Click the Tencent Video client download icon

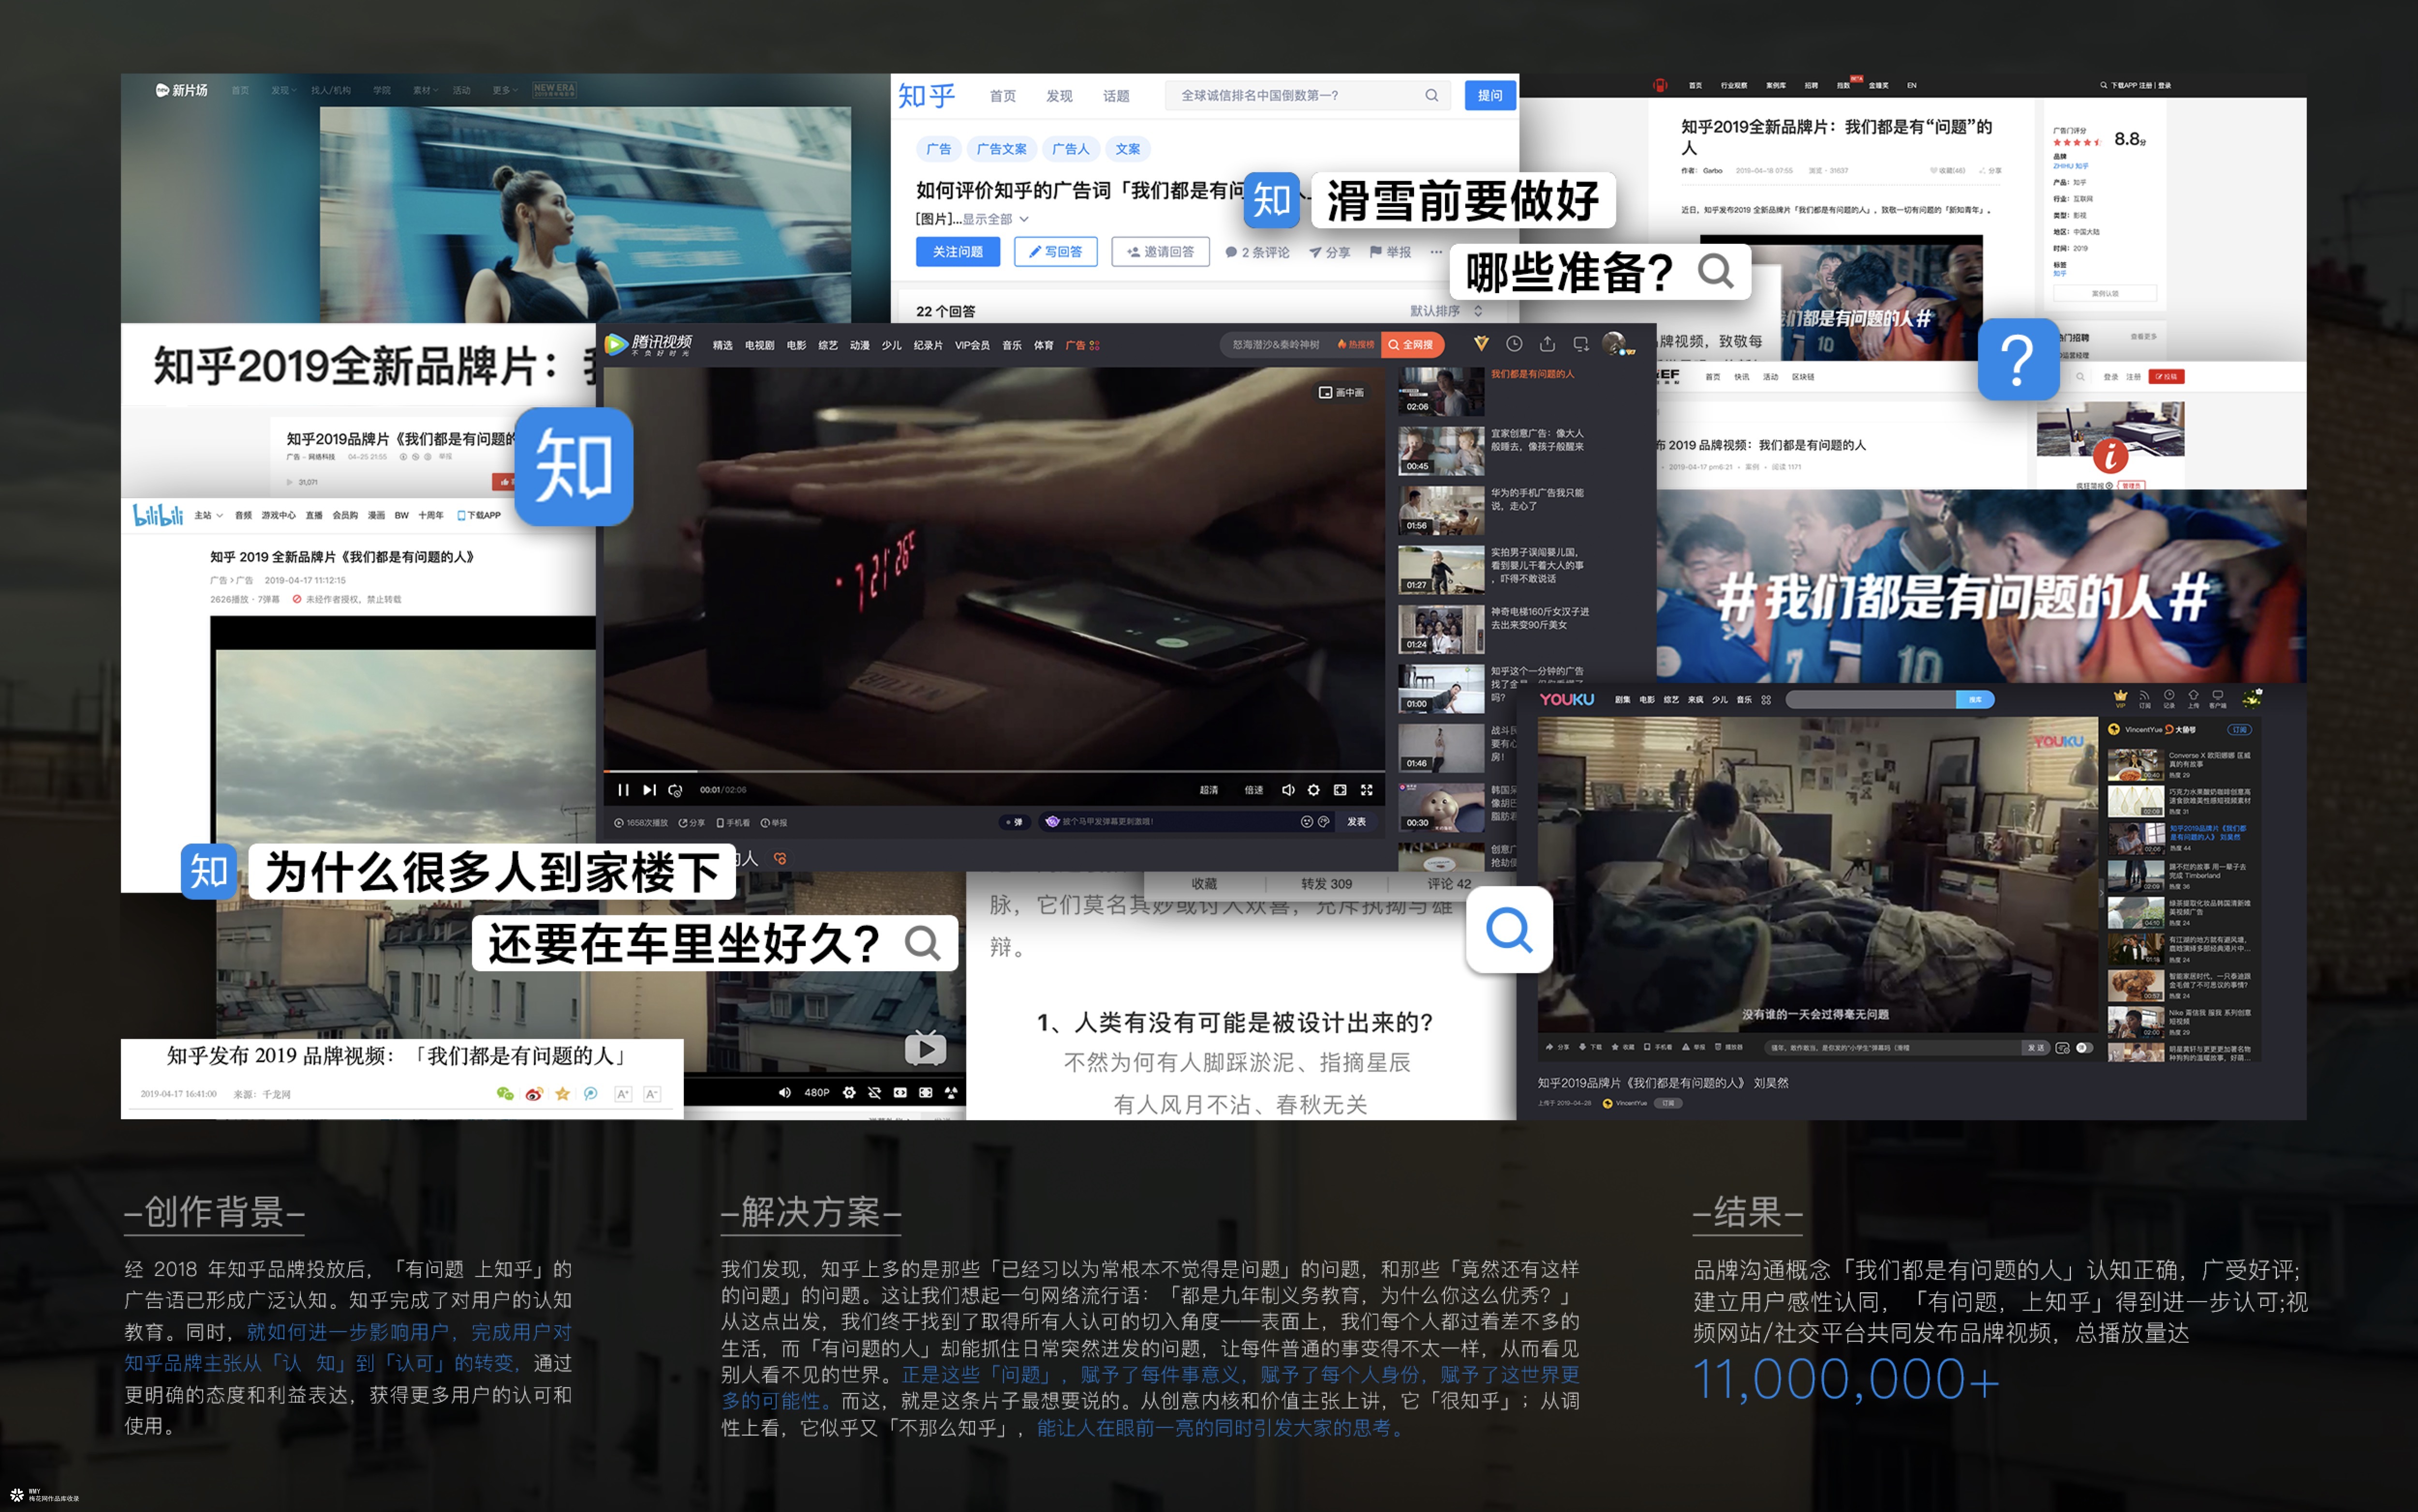coord(1580,344)
